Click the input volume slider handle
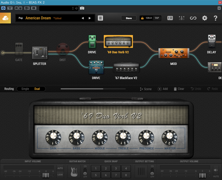The image size is (222, 180). pyautogui.click(x=46, y=175)
